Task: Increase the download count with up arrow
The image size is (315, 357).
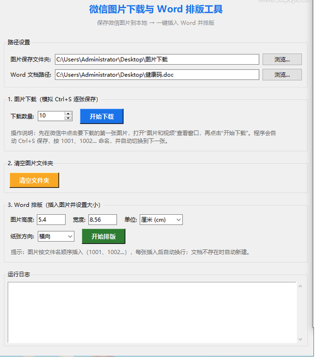Action: coord(68,113)
